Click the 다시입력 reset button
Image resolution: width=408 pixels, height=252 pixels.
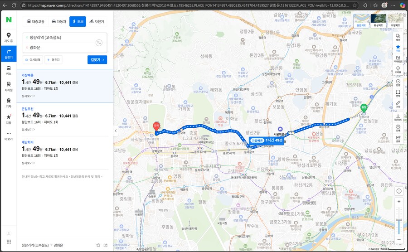[33, 60]
